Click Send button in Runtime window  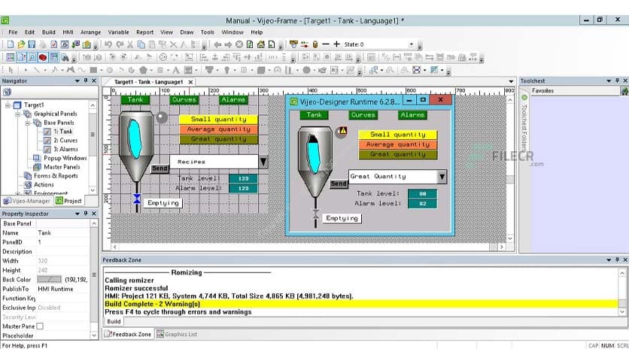(x=339, y=184)
